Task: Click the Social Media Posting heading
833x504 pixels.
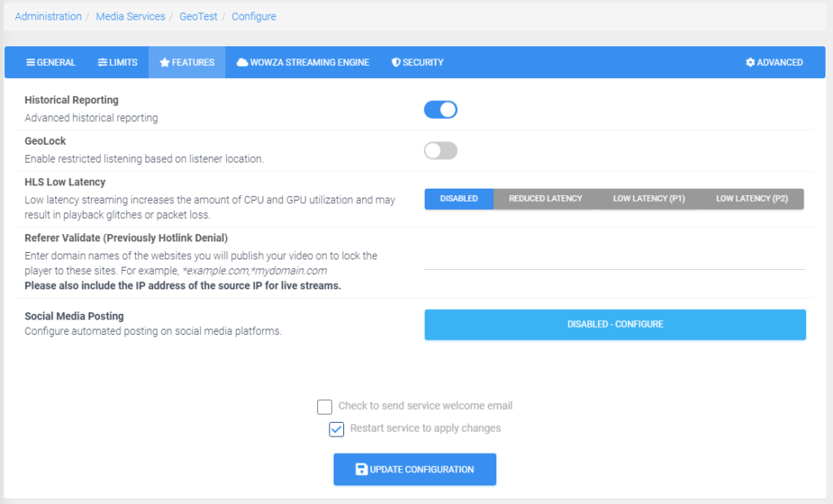Action: coord(74,316)
